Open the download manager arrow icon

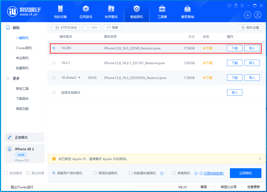247,15
